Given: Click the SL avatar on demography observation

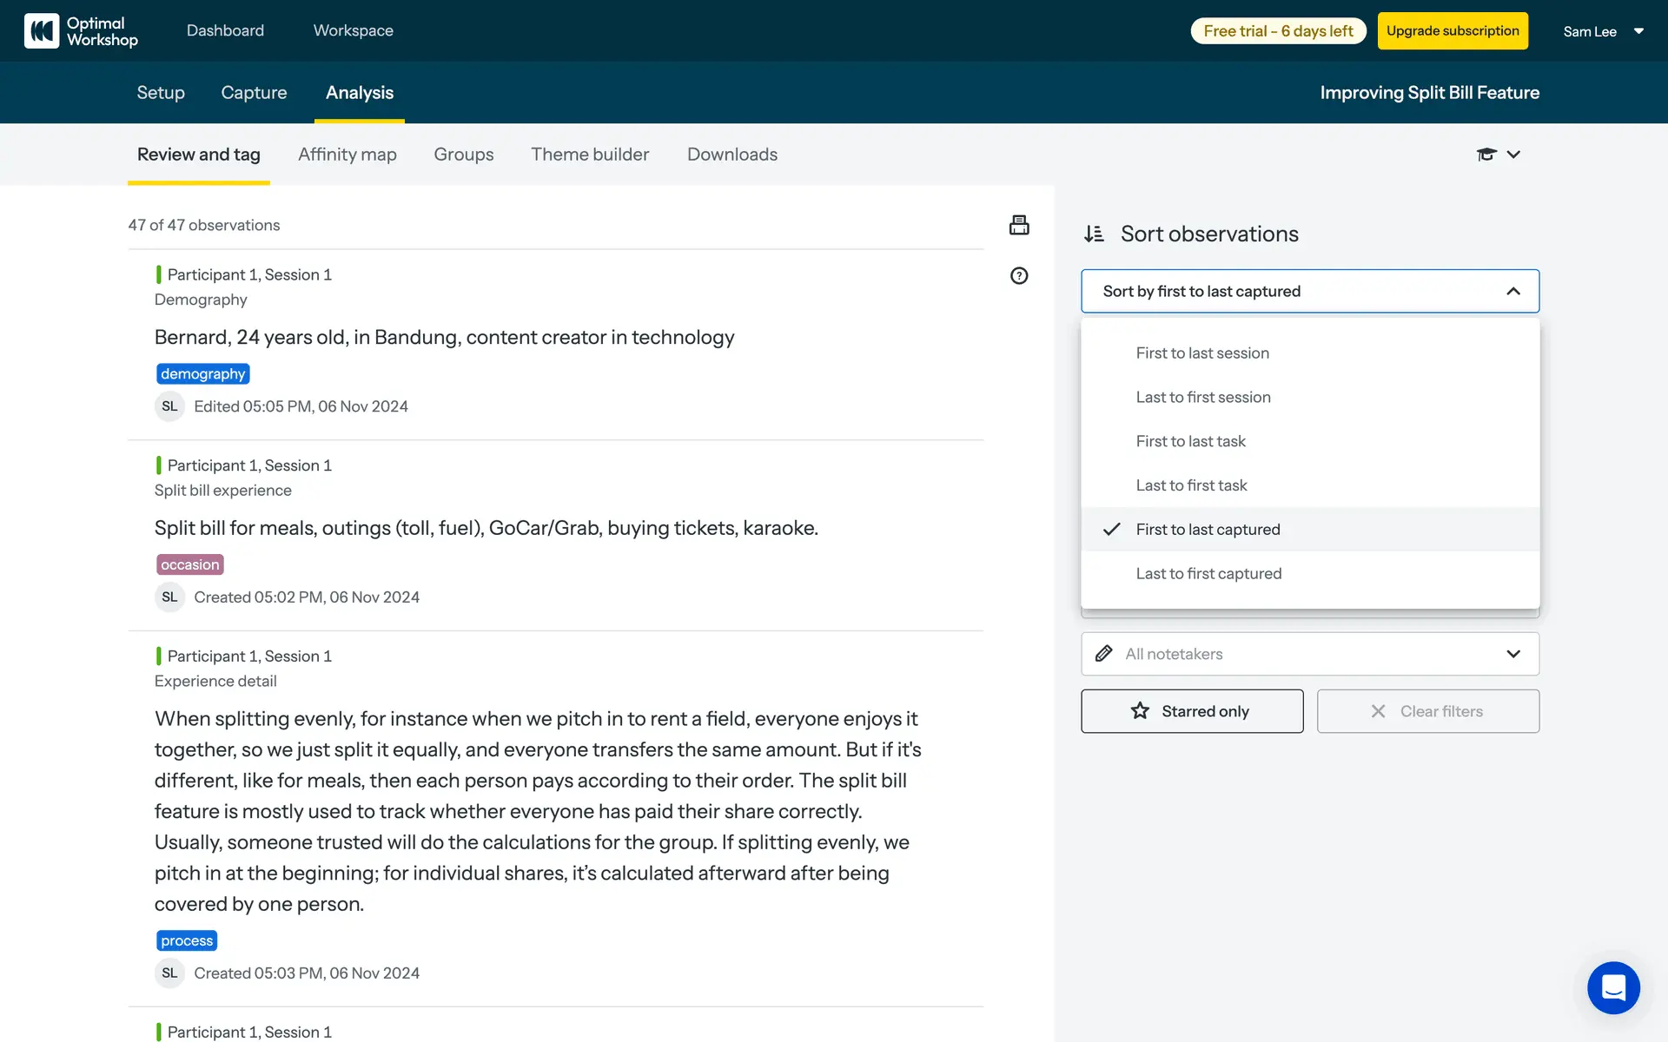Looking at the screenshot, I should (169, 406).
